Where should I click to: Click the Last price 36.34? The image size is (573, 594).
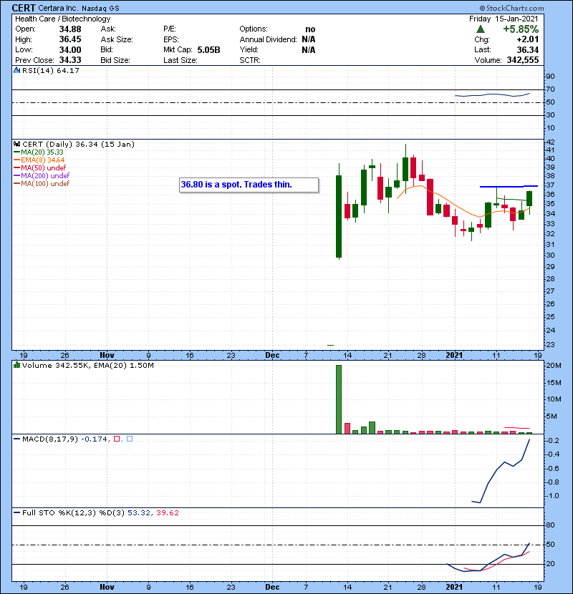coord(527,49)
